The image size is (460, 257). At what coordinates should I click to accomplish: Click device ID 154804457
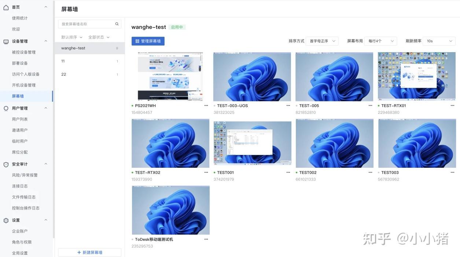click(x=142, y=112)
